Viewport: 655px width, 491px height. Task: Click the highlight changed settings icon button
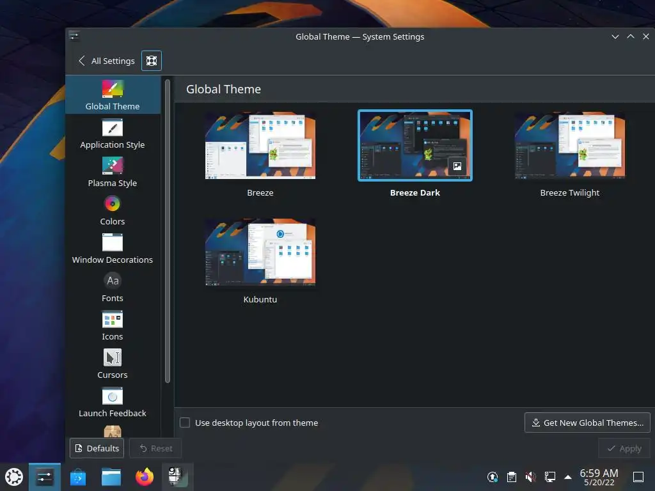coord(152,61)
